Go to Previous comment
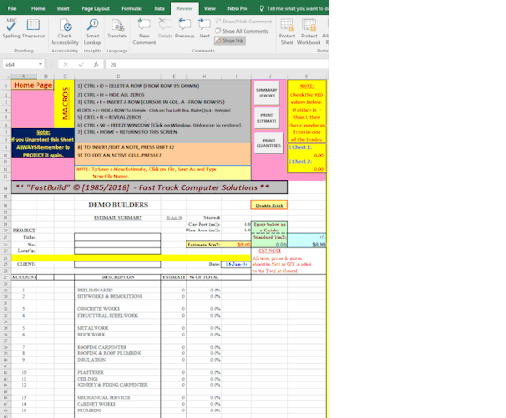Screen dimensions: 506x418 (x=185, y=28)
